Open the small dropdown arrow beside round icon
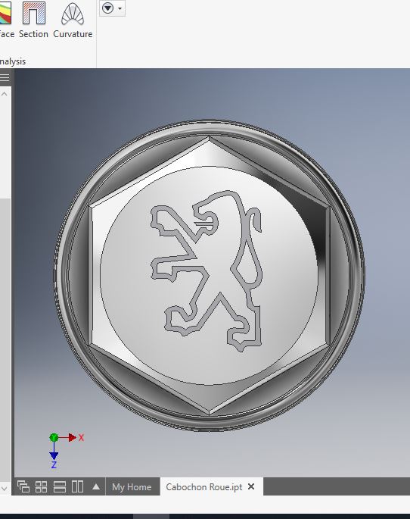Viewport: 410px width, 519px height. click(x=120, y=8)
